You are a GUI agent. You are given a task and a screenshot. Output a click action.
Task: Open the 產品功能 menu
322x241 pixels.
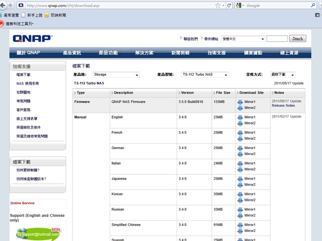coord(108,53)
